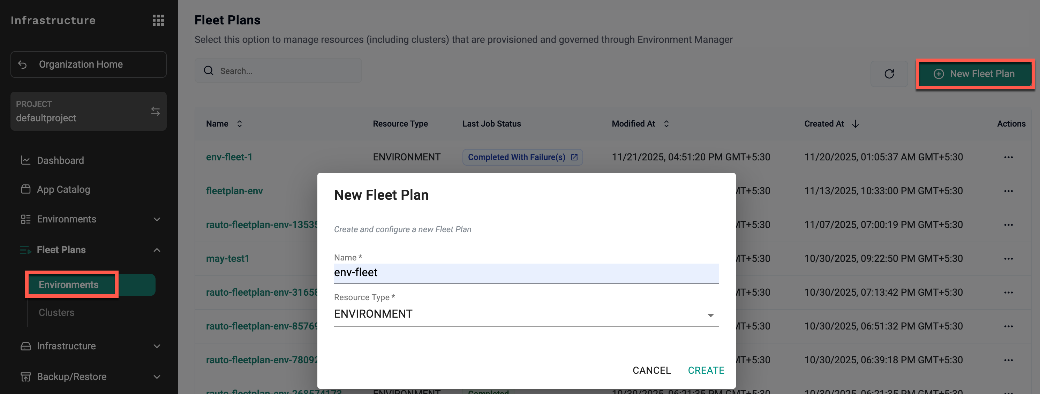Expand the Environments sidebar section
This screenshot has width=1040, height=394.
[157, 219]
